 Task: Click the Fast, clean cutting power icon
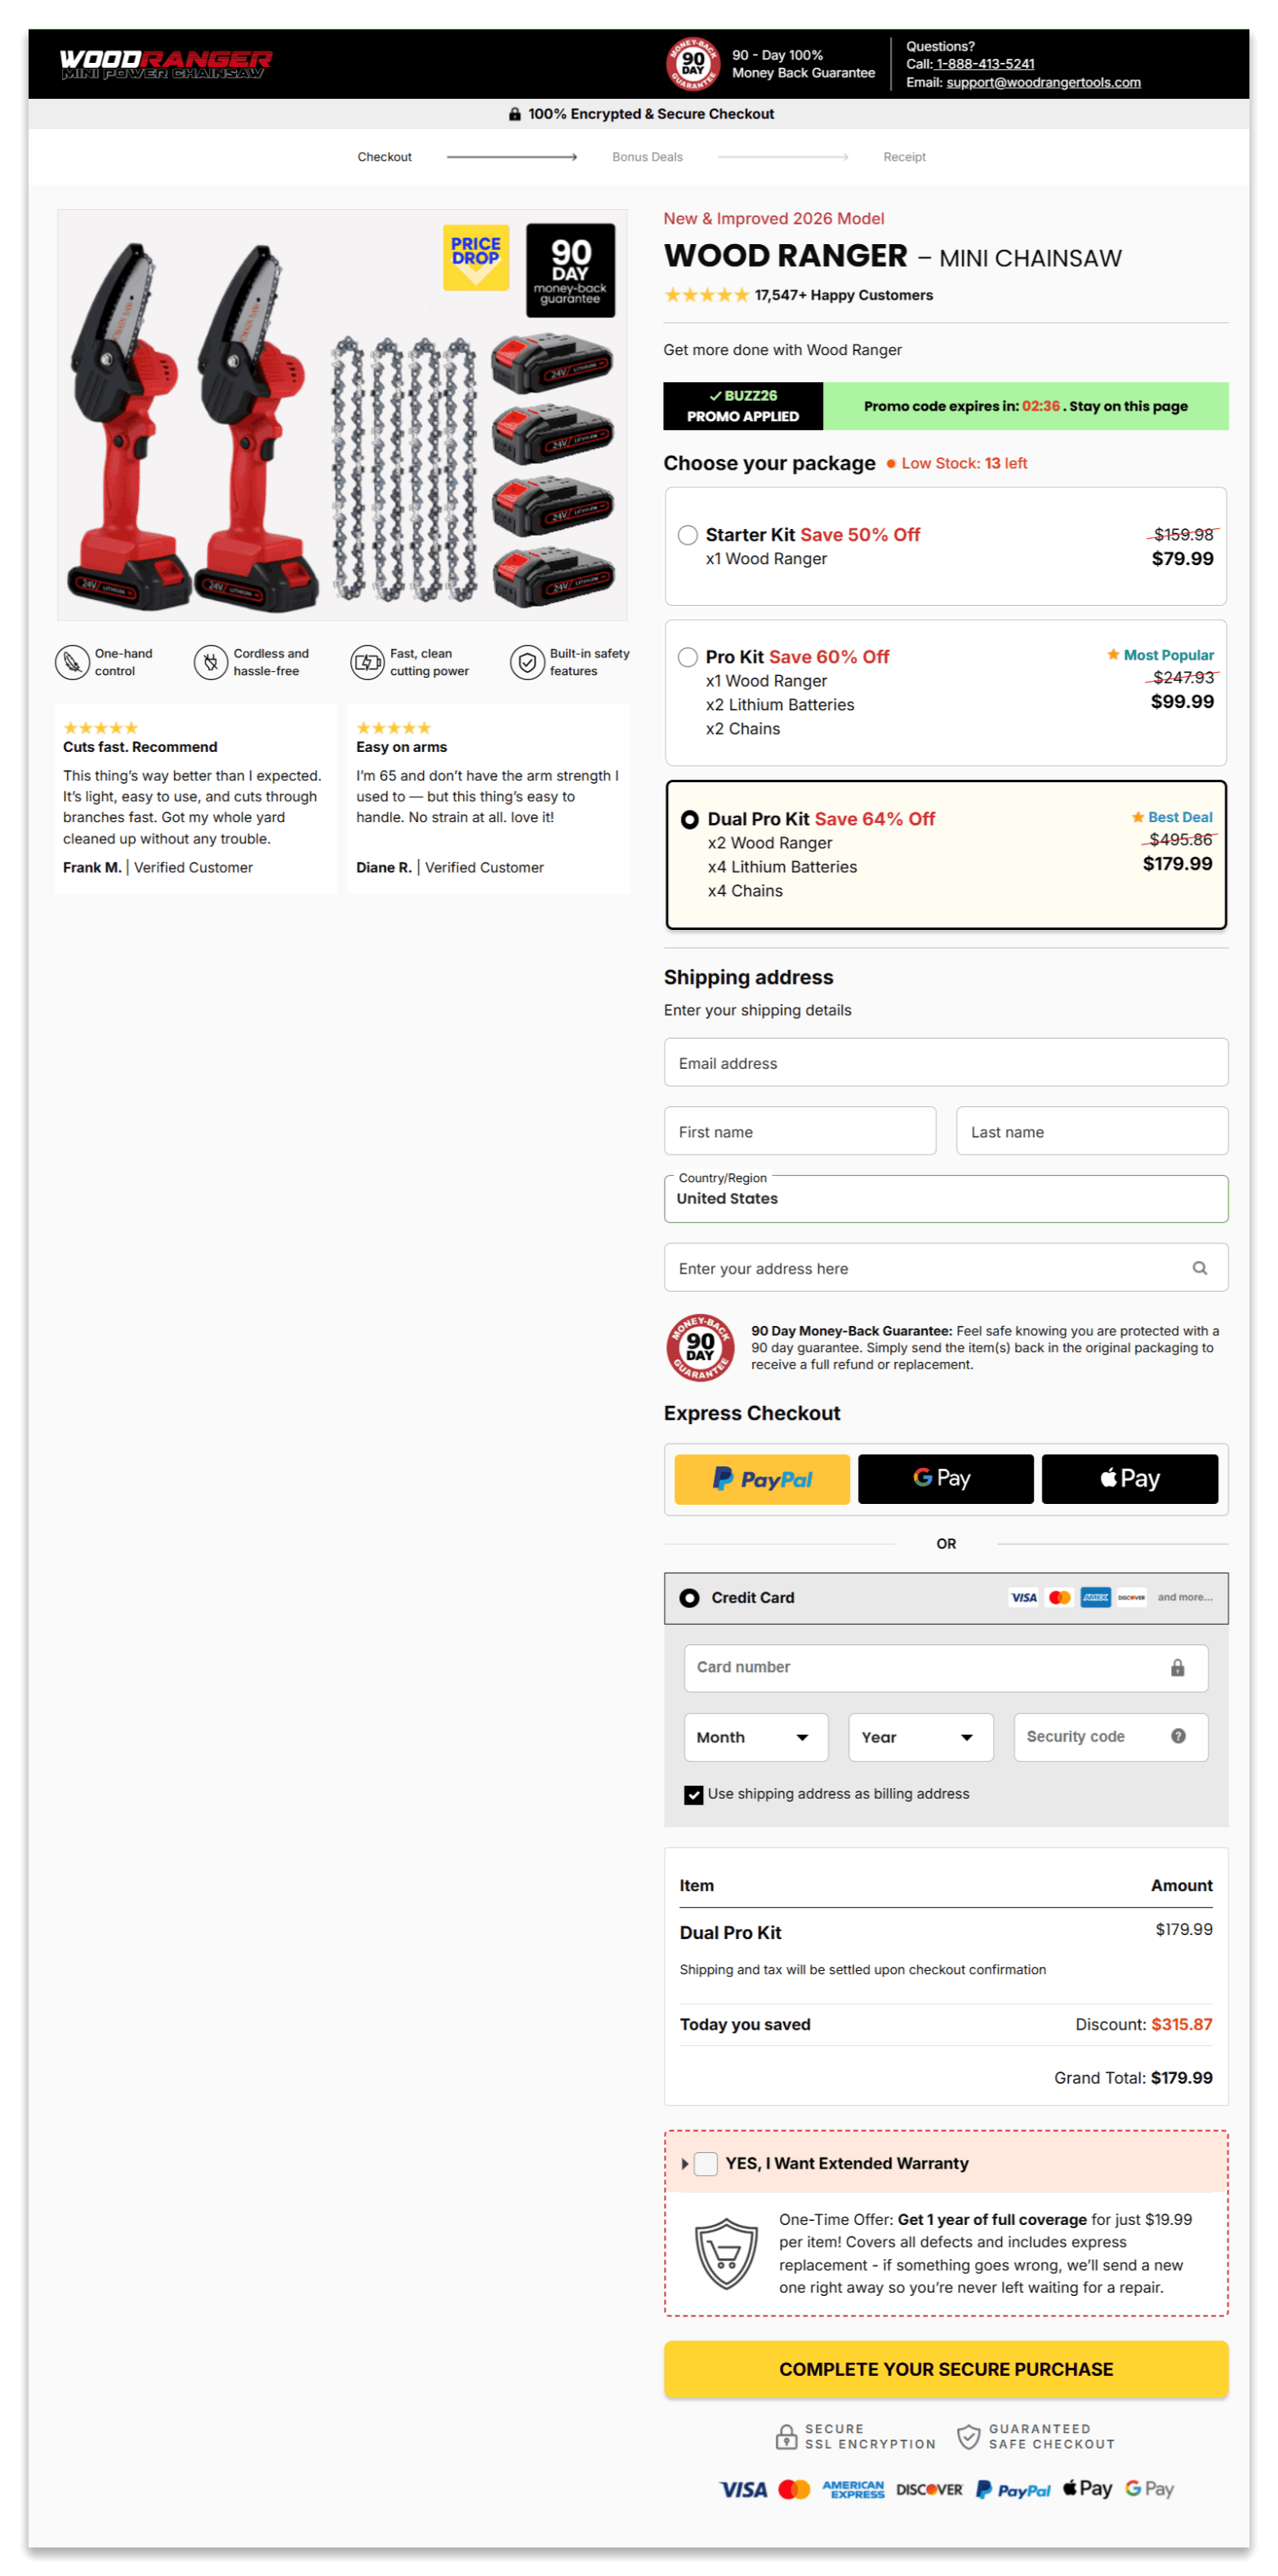367,662
